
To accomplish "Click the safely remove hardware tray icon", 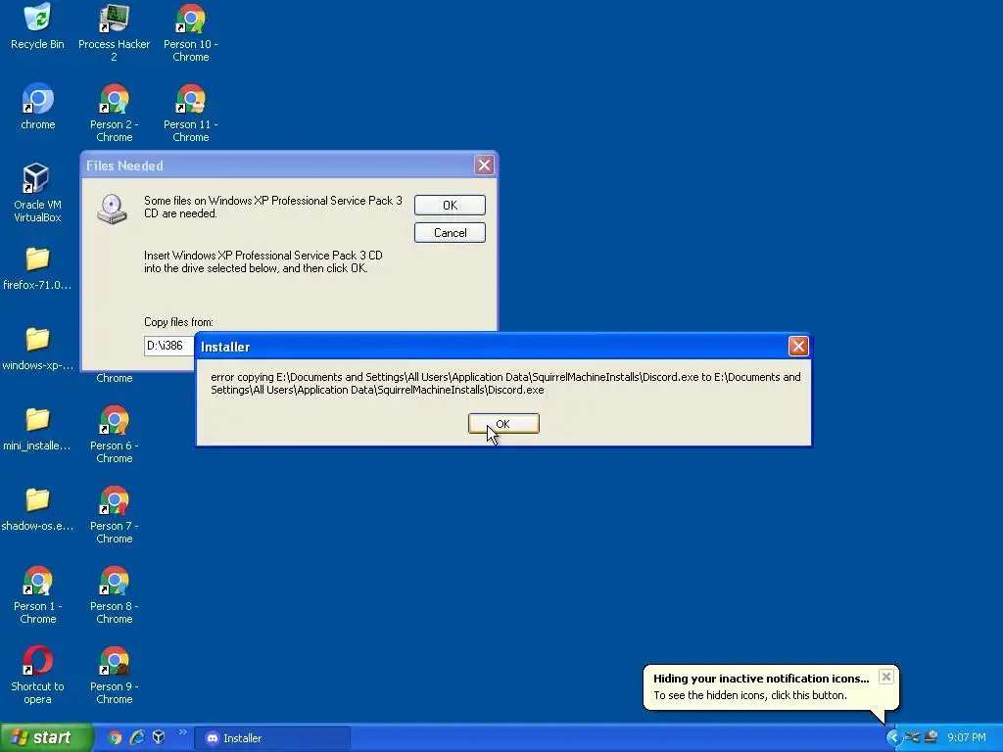I will pos(931,738).
